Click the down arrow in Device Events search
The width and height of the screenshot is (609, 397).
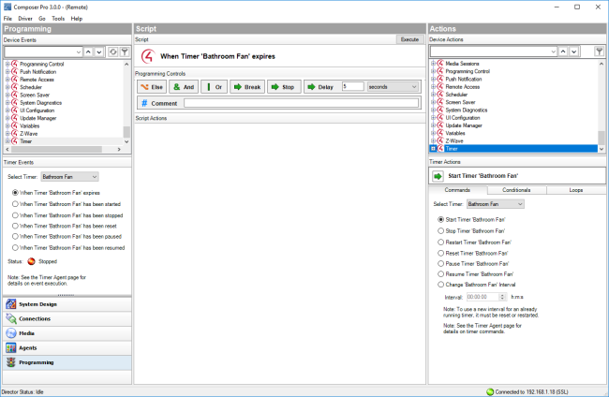[x=99, y=51]
